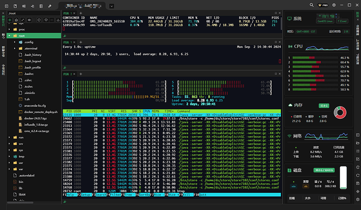Screen dimensions: 361x210
Task: Add a new tab in uptime terminal pane
Action: (x=81, y=42)
